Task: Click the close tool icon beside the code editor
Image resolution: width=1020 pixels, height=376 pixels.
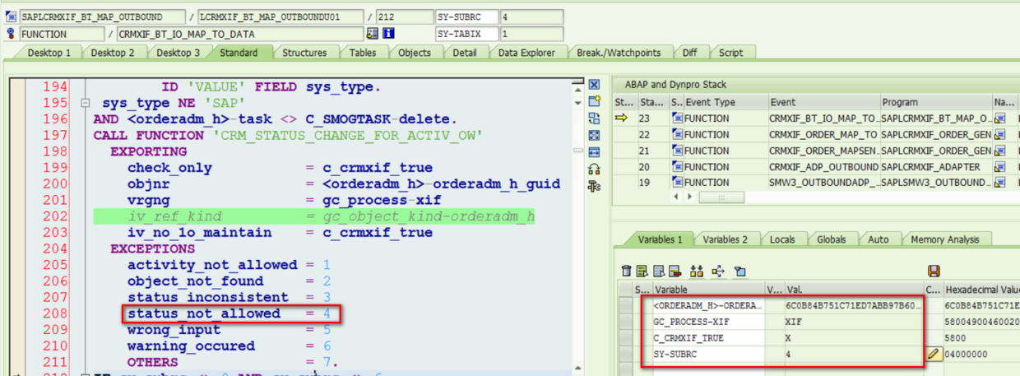Action: pos(594,85)
